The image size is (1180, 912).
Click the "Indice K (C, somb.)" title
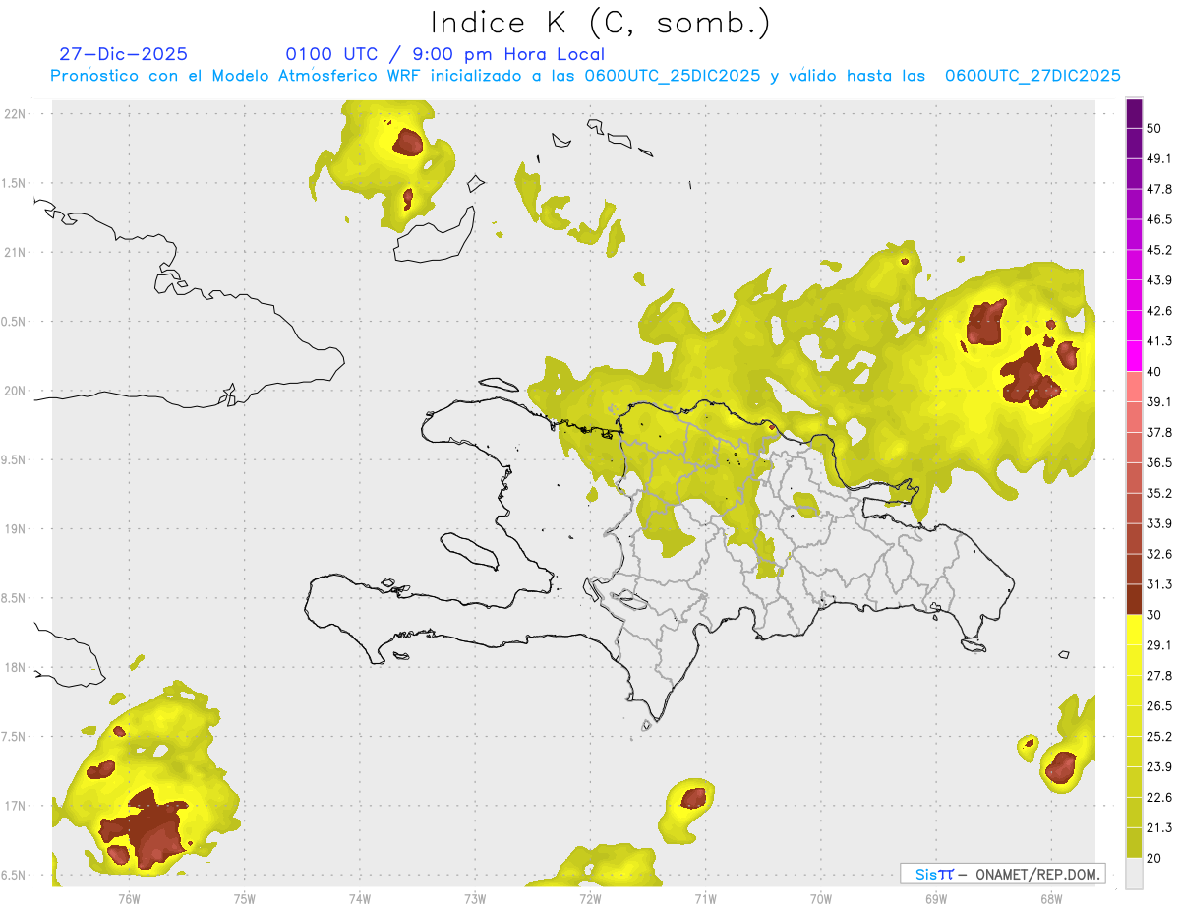coord(601,23)
